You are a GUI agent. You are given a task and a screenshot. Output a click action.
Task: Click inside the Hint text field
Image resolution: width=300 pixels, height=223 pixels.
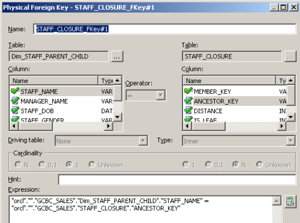click(x=177, y=180)
